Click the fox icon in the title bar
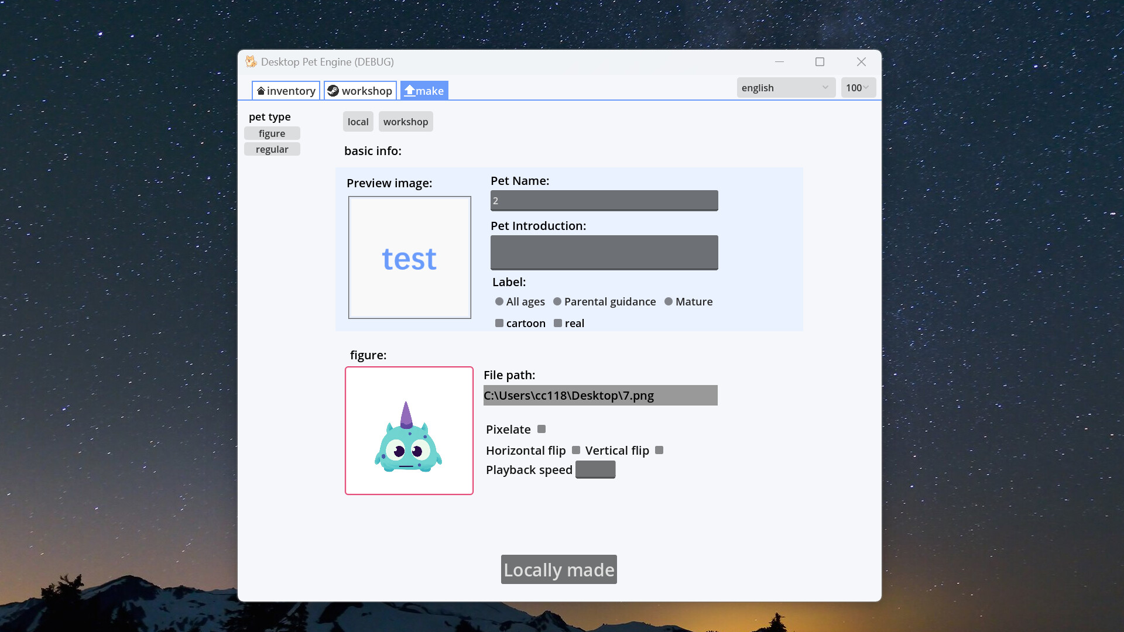 click(251, 61)
